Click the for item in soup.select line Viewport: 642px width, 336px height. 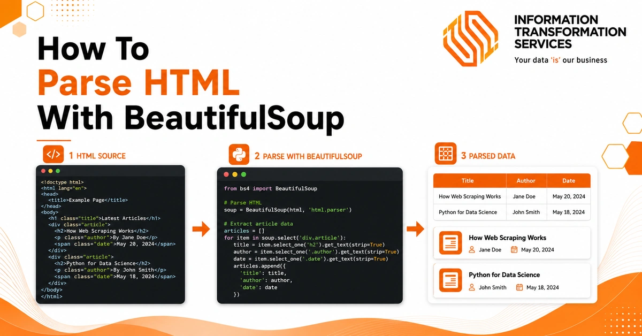(x=285, y=238)
